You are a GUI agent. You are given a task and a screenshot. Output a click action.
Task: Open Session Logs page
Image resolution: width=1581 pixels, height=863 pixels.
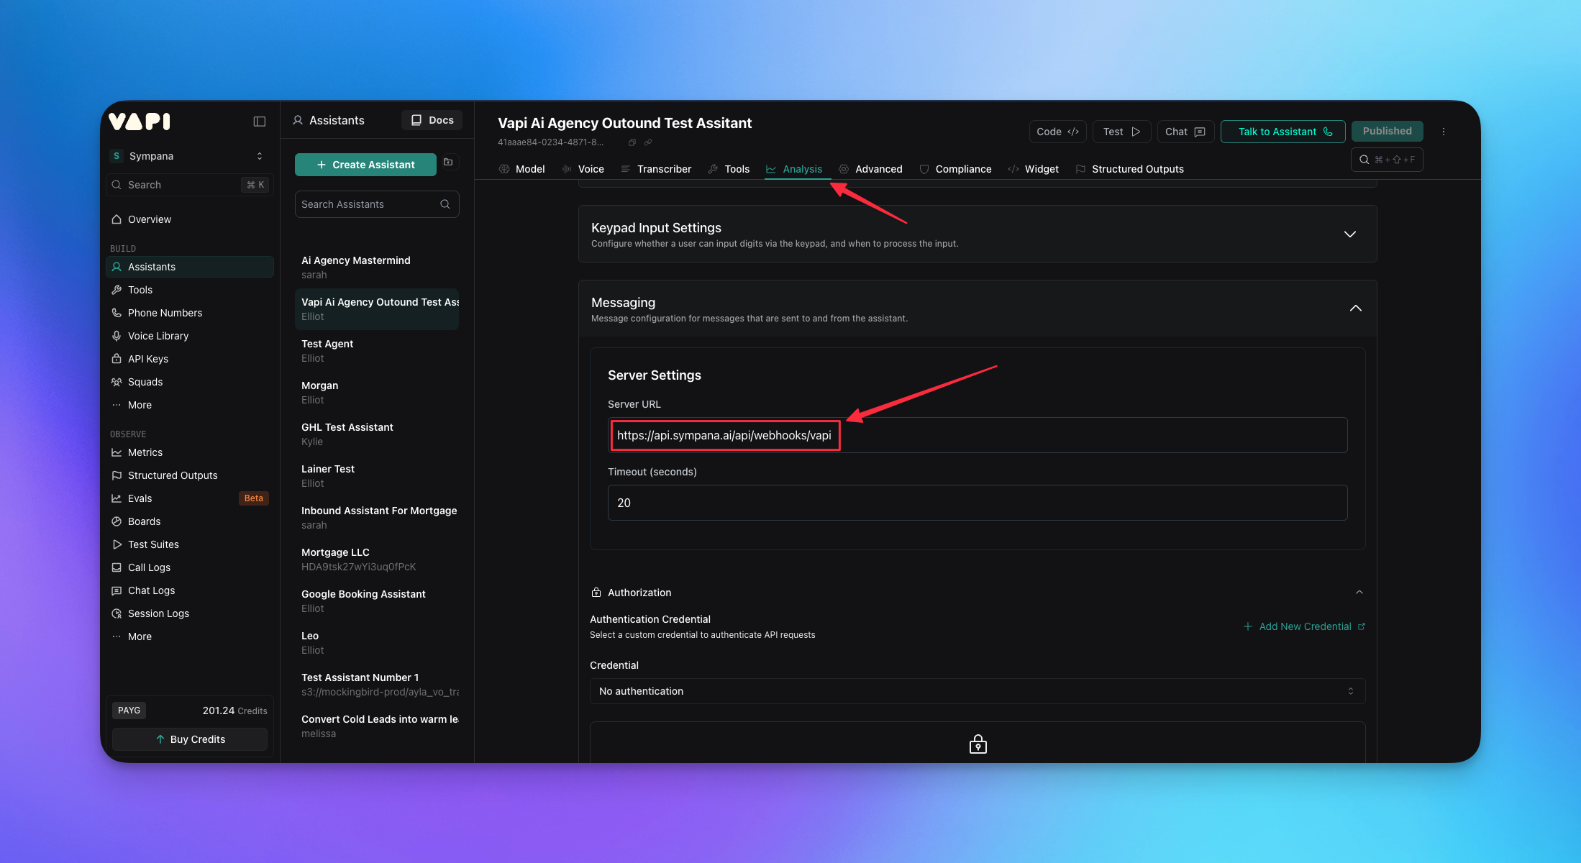190,613
